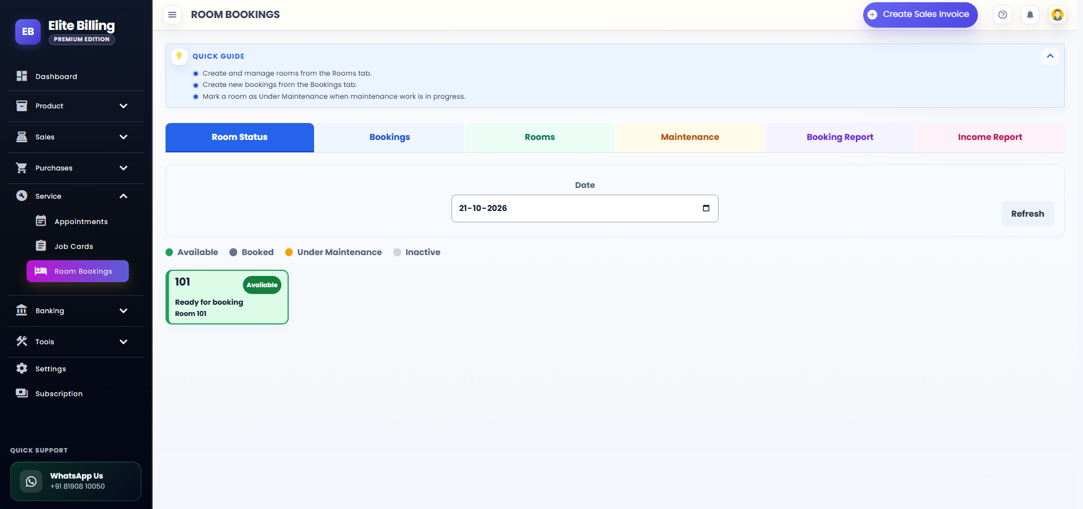
Task: Open the date picker calendar icon
Action: pos(706,208)
